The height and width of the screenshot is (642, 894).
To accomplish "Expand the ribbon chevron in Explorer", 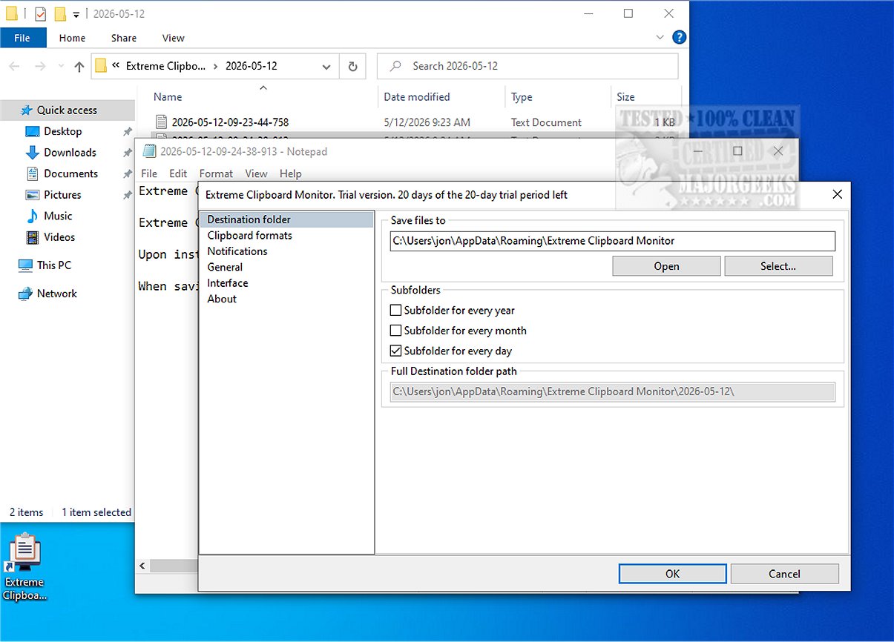I will point(660,37).
